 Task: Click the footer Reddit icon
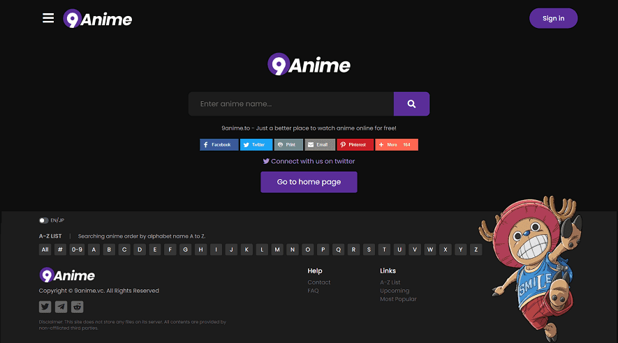coord(78,307)
